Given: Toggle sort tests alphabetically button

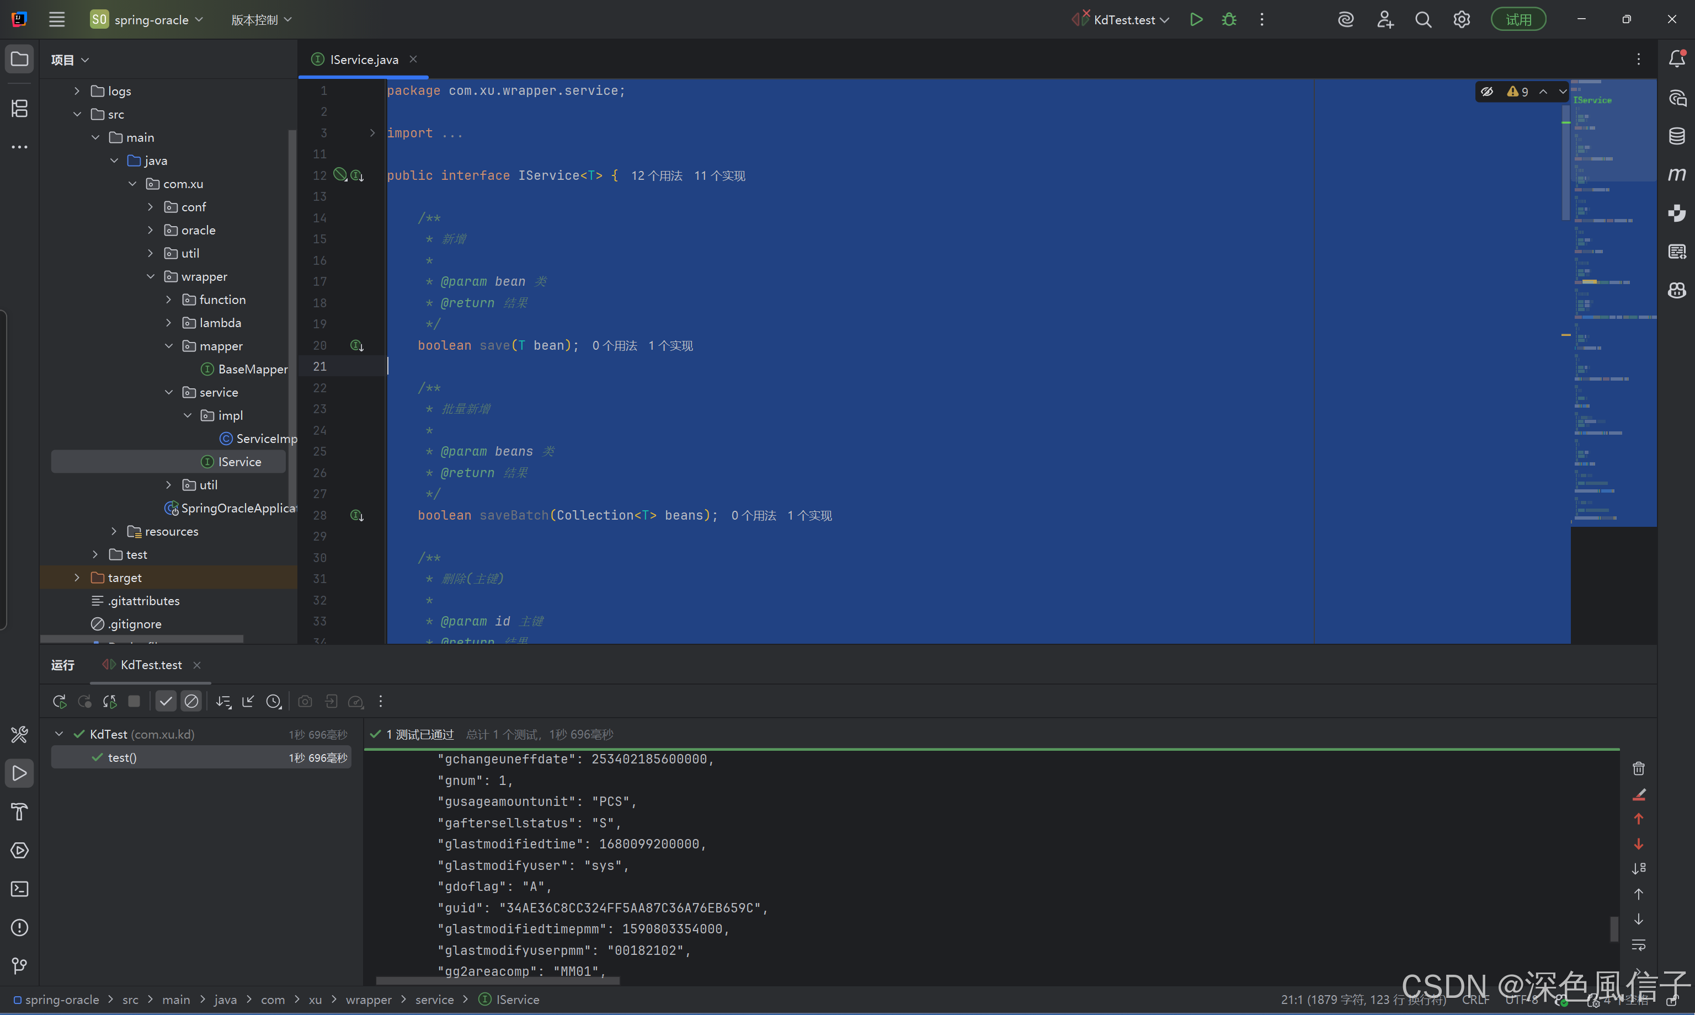Looking at the screenshot, I should click(x=223, y=701).
